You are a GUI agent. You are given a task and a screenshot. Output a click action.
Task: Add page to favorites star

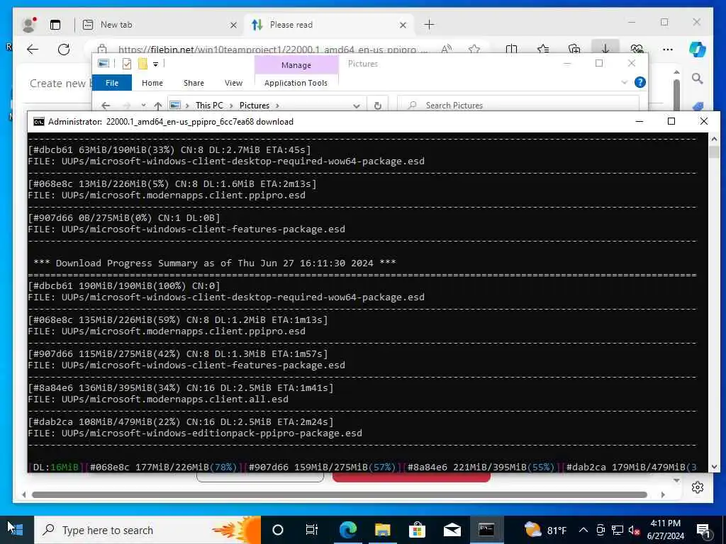pyautogui.click(x=474, y=49)
